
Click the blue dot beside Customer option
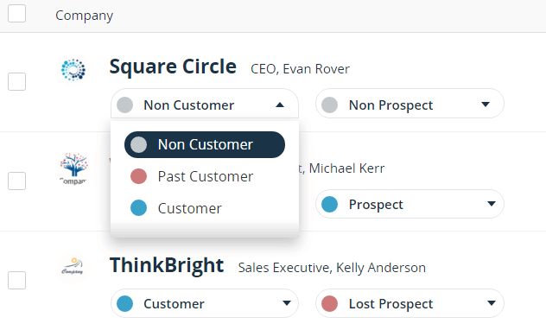(138, 208)
